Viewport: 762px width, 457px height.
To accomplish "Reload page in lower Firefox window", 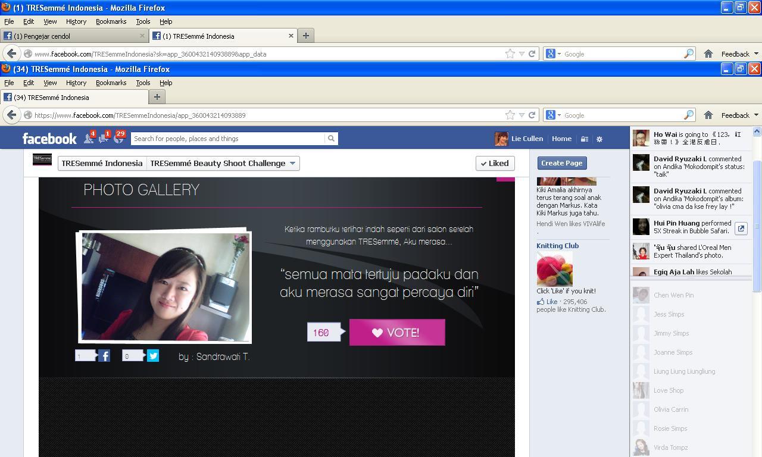I will pos(532,115).
